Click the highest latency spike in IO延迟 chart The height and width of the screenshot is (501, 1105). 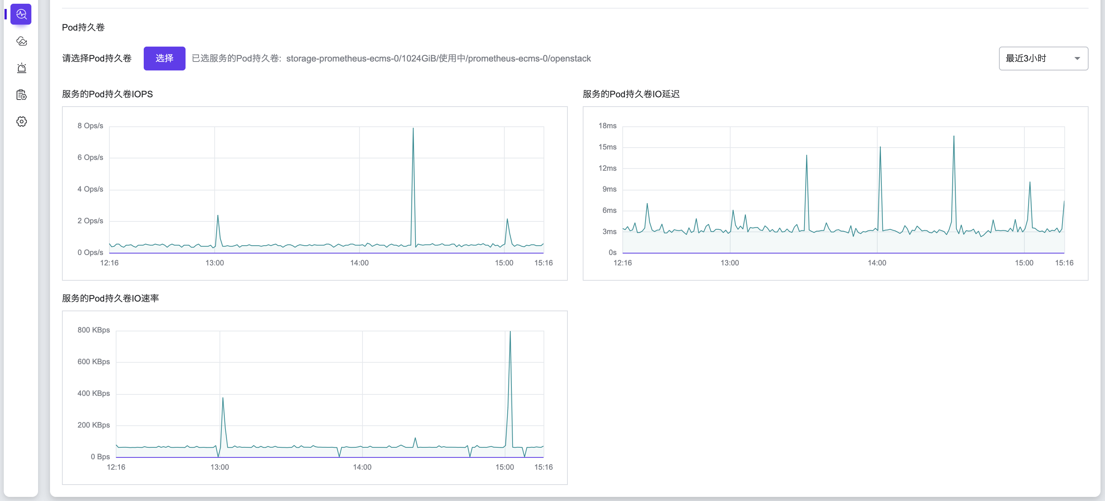(953, 136)
